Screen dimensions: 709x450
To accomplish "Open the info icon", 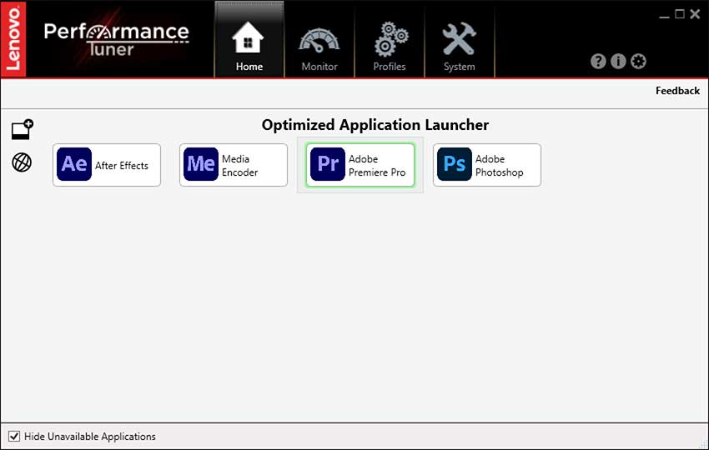I will pyautogui.click(x=618, y=61).
